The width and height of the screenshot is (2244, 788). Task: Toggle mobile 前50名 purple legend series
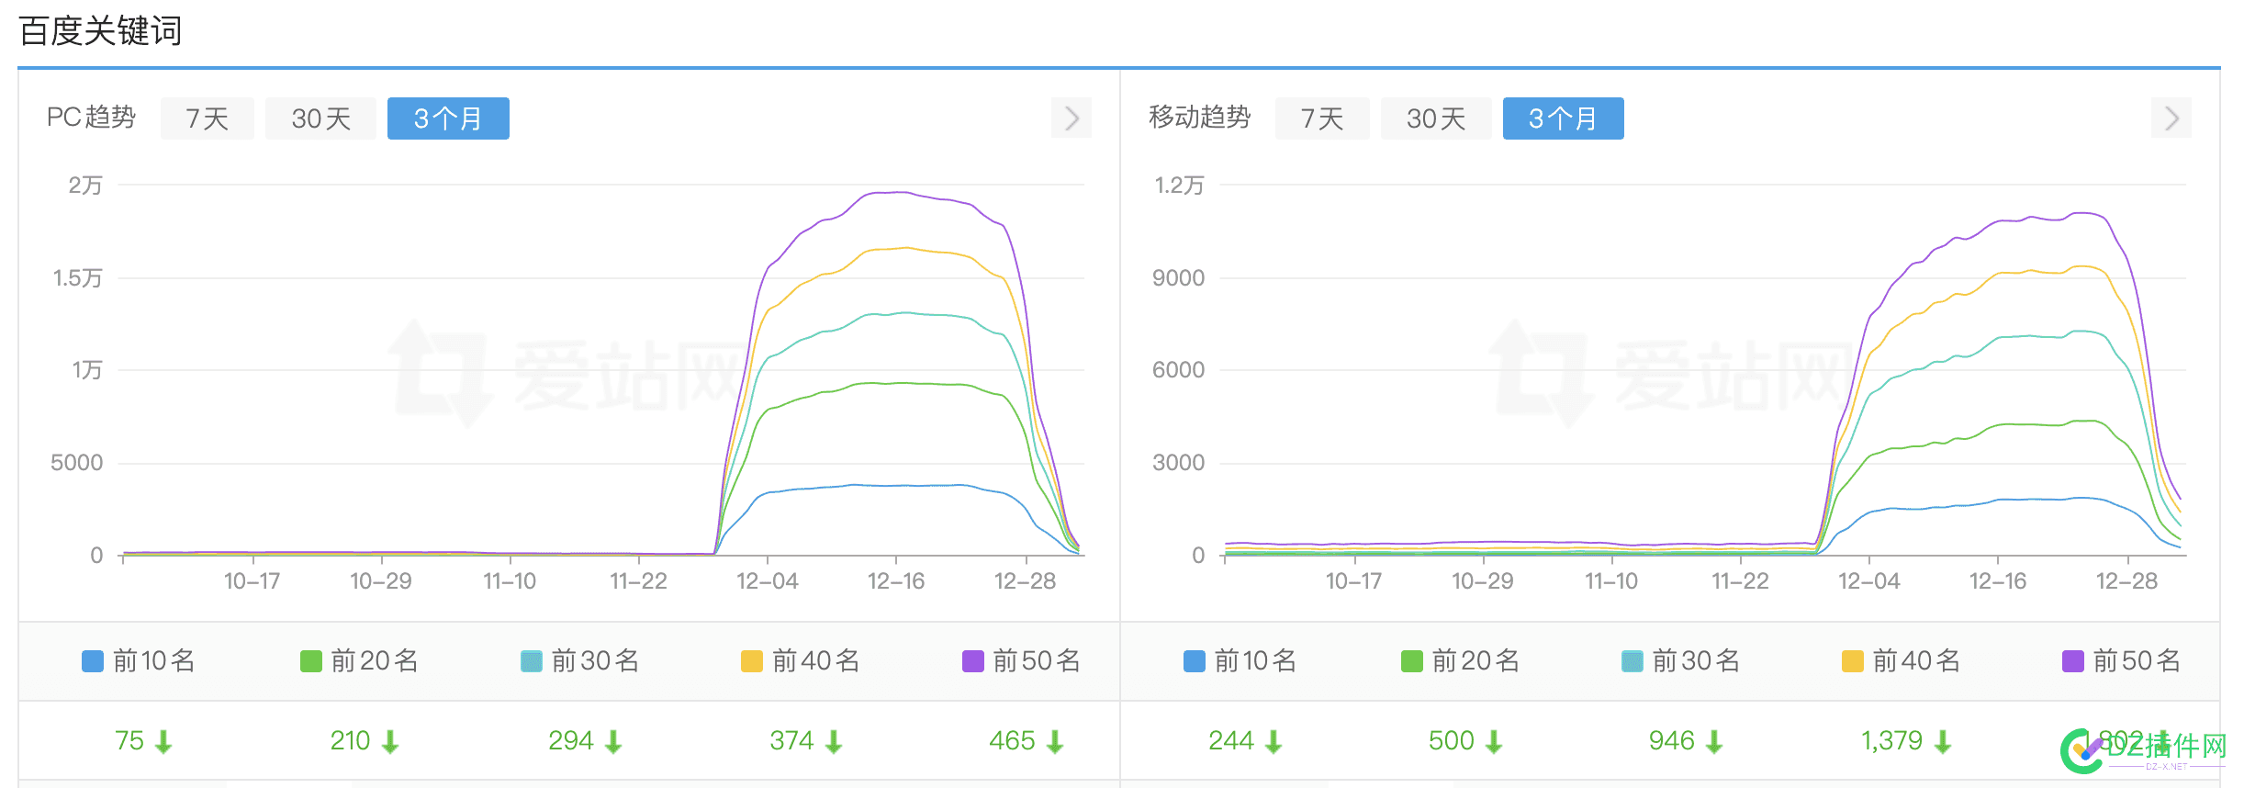(2121, 661)
